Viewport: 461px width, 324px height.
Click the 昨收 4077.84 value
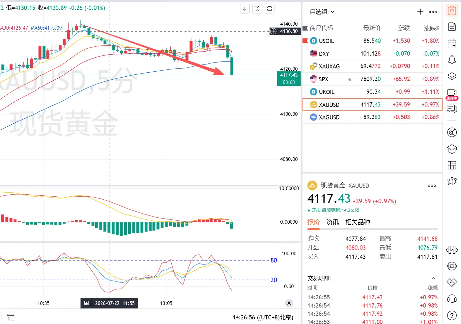pos(356,239)
